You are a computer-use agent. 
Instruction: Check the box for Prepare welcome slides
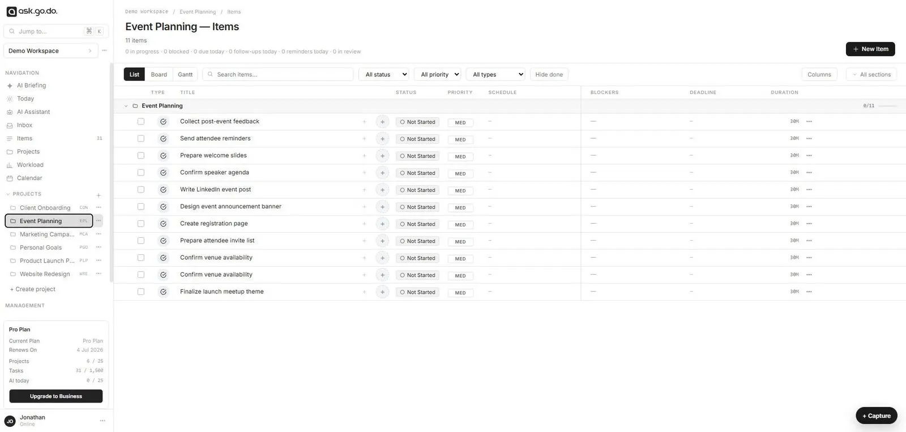pyautogui.click(x=141, y=156)
